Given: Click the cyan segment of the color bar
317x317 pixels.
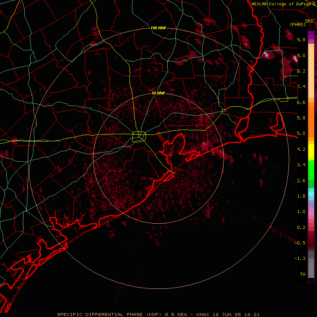Looking at the screenshot, I should [311, 194].
